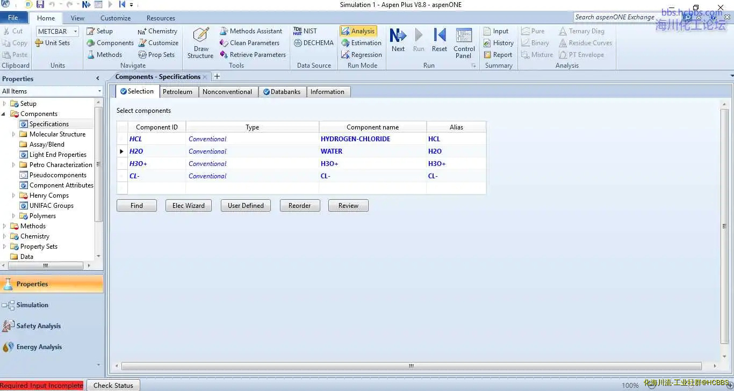Open NIST data source
This screenshot has height=391, width=734.
tap(305, 31)
